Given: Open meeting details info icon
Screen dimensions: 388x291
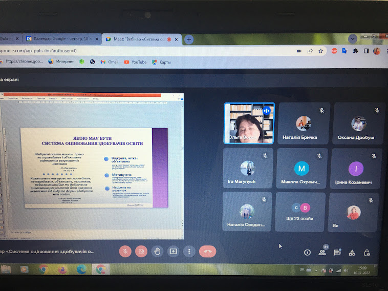Looking at the screenshot, I should coord(307,252).
